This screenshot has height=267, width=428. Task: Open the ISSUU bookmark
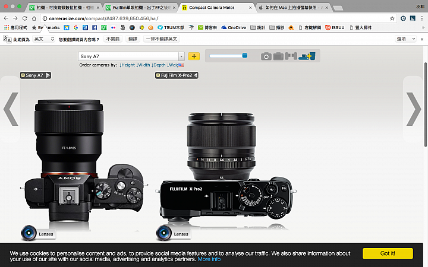[335, 27]
